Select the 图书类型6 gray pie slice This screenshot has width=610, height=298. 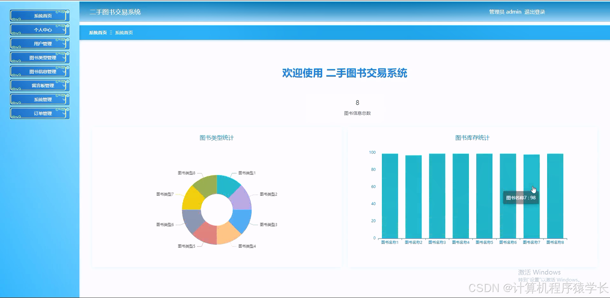(x=193, y=221)
